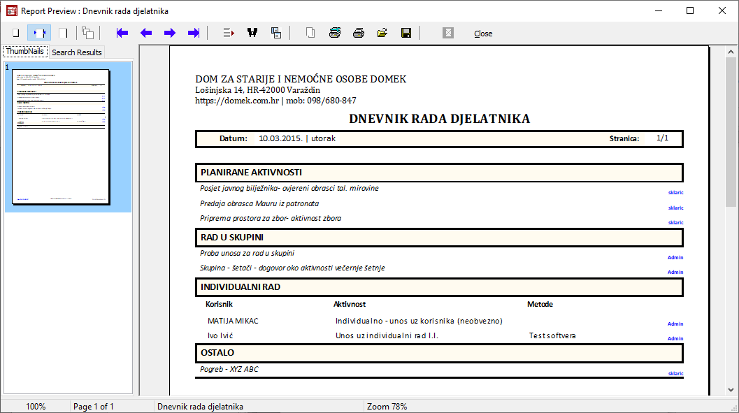739x413 pixels.
Task: Save the report with floppy disk icon
Action: pos(406,33)
